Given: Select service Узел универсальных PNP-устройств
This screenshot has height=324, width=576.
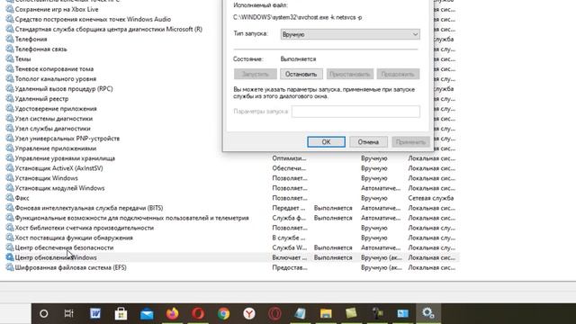Looking at the screenshot, I should (x=67, y=138).
